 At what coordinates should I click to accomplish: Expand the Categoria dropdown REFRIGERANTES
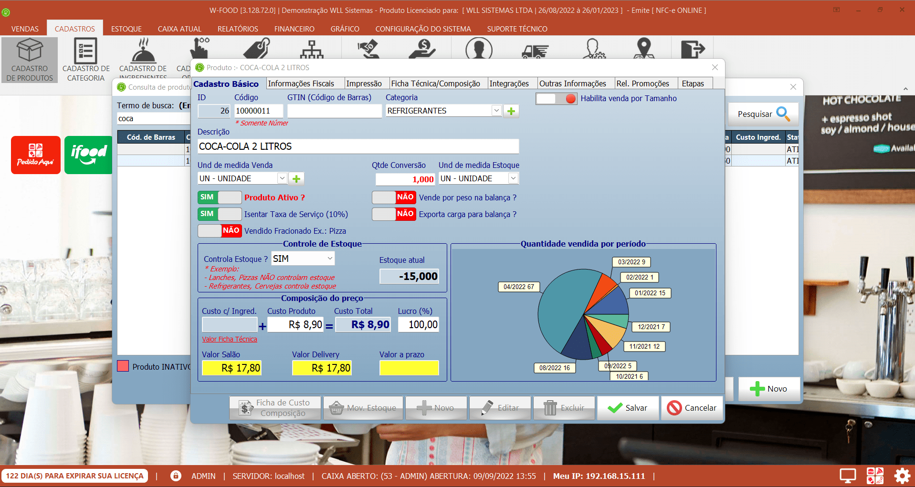(x=496, y=111)
